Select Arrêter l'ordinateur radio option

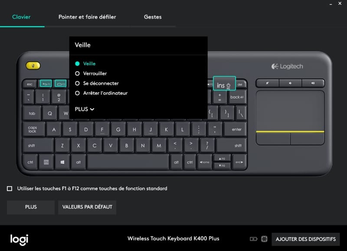coord(77,93)
